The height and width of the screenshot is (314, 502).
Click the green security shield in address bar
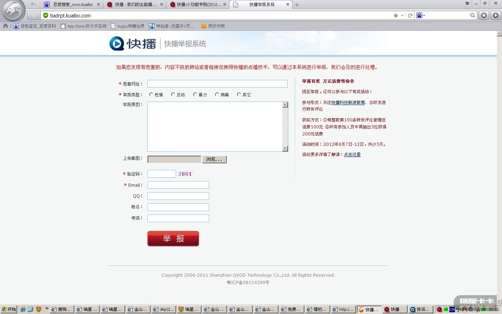(46, 15)
